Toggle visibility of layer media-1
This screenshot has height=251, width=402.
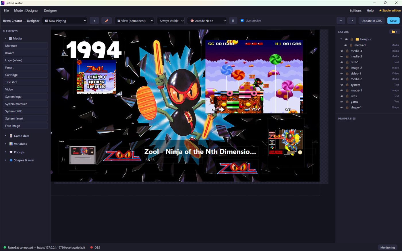click(345, 45)
